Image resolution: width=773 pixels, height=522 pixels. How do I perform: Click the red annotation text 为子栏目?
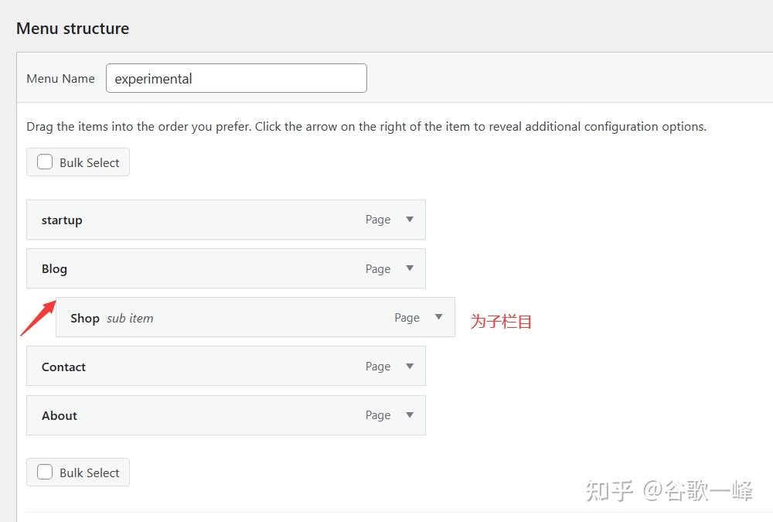500,321
